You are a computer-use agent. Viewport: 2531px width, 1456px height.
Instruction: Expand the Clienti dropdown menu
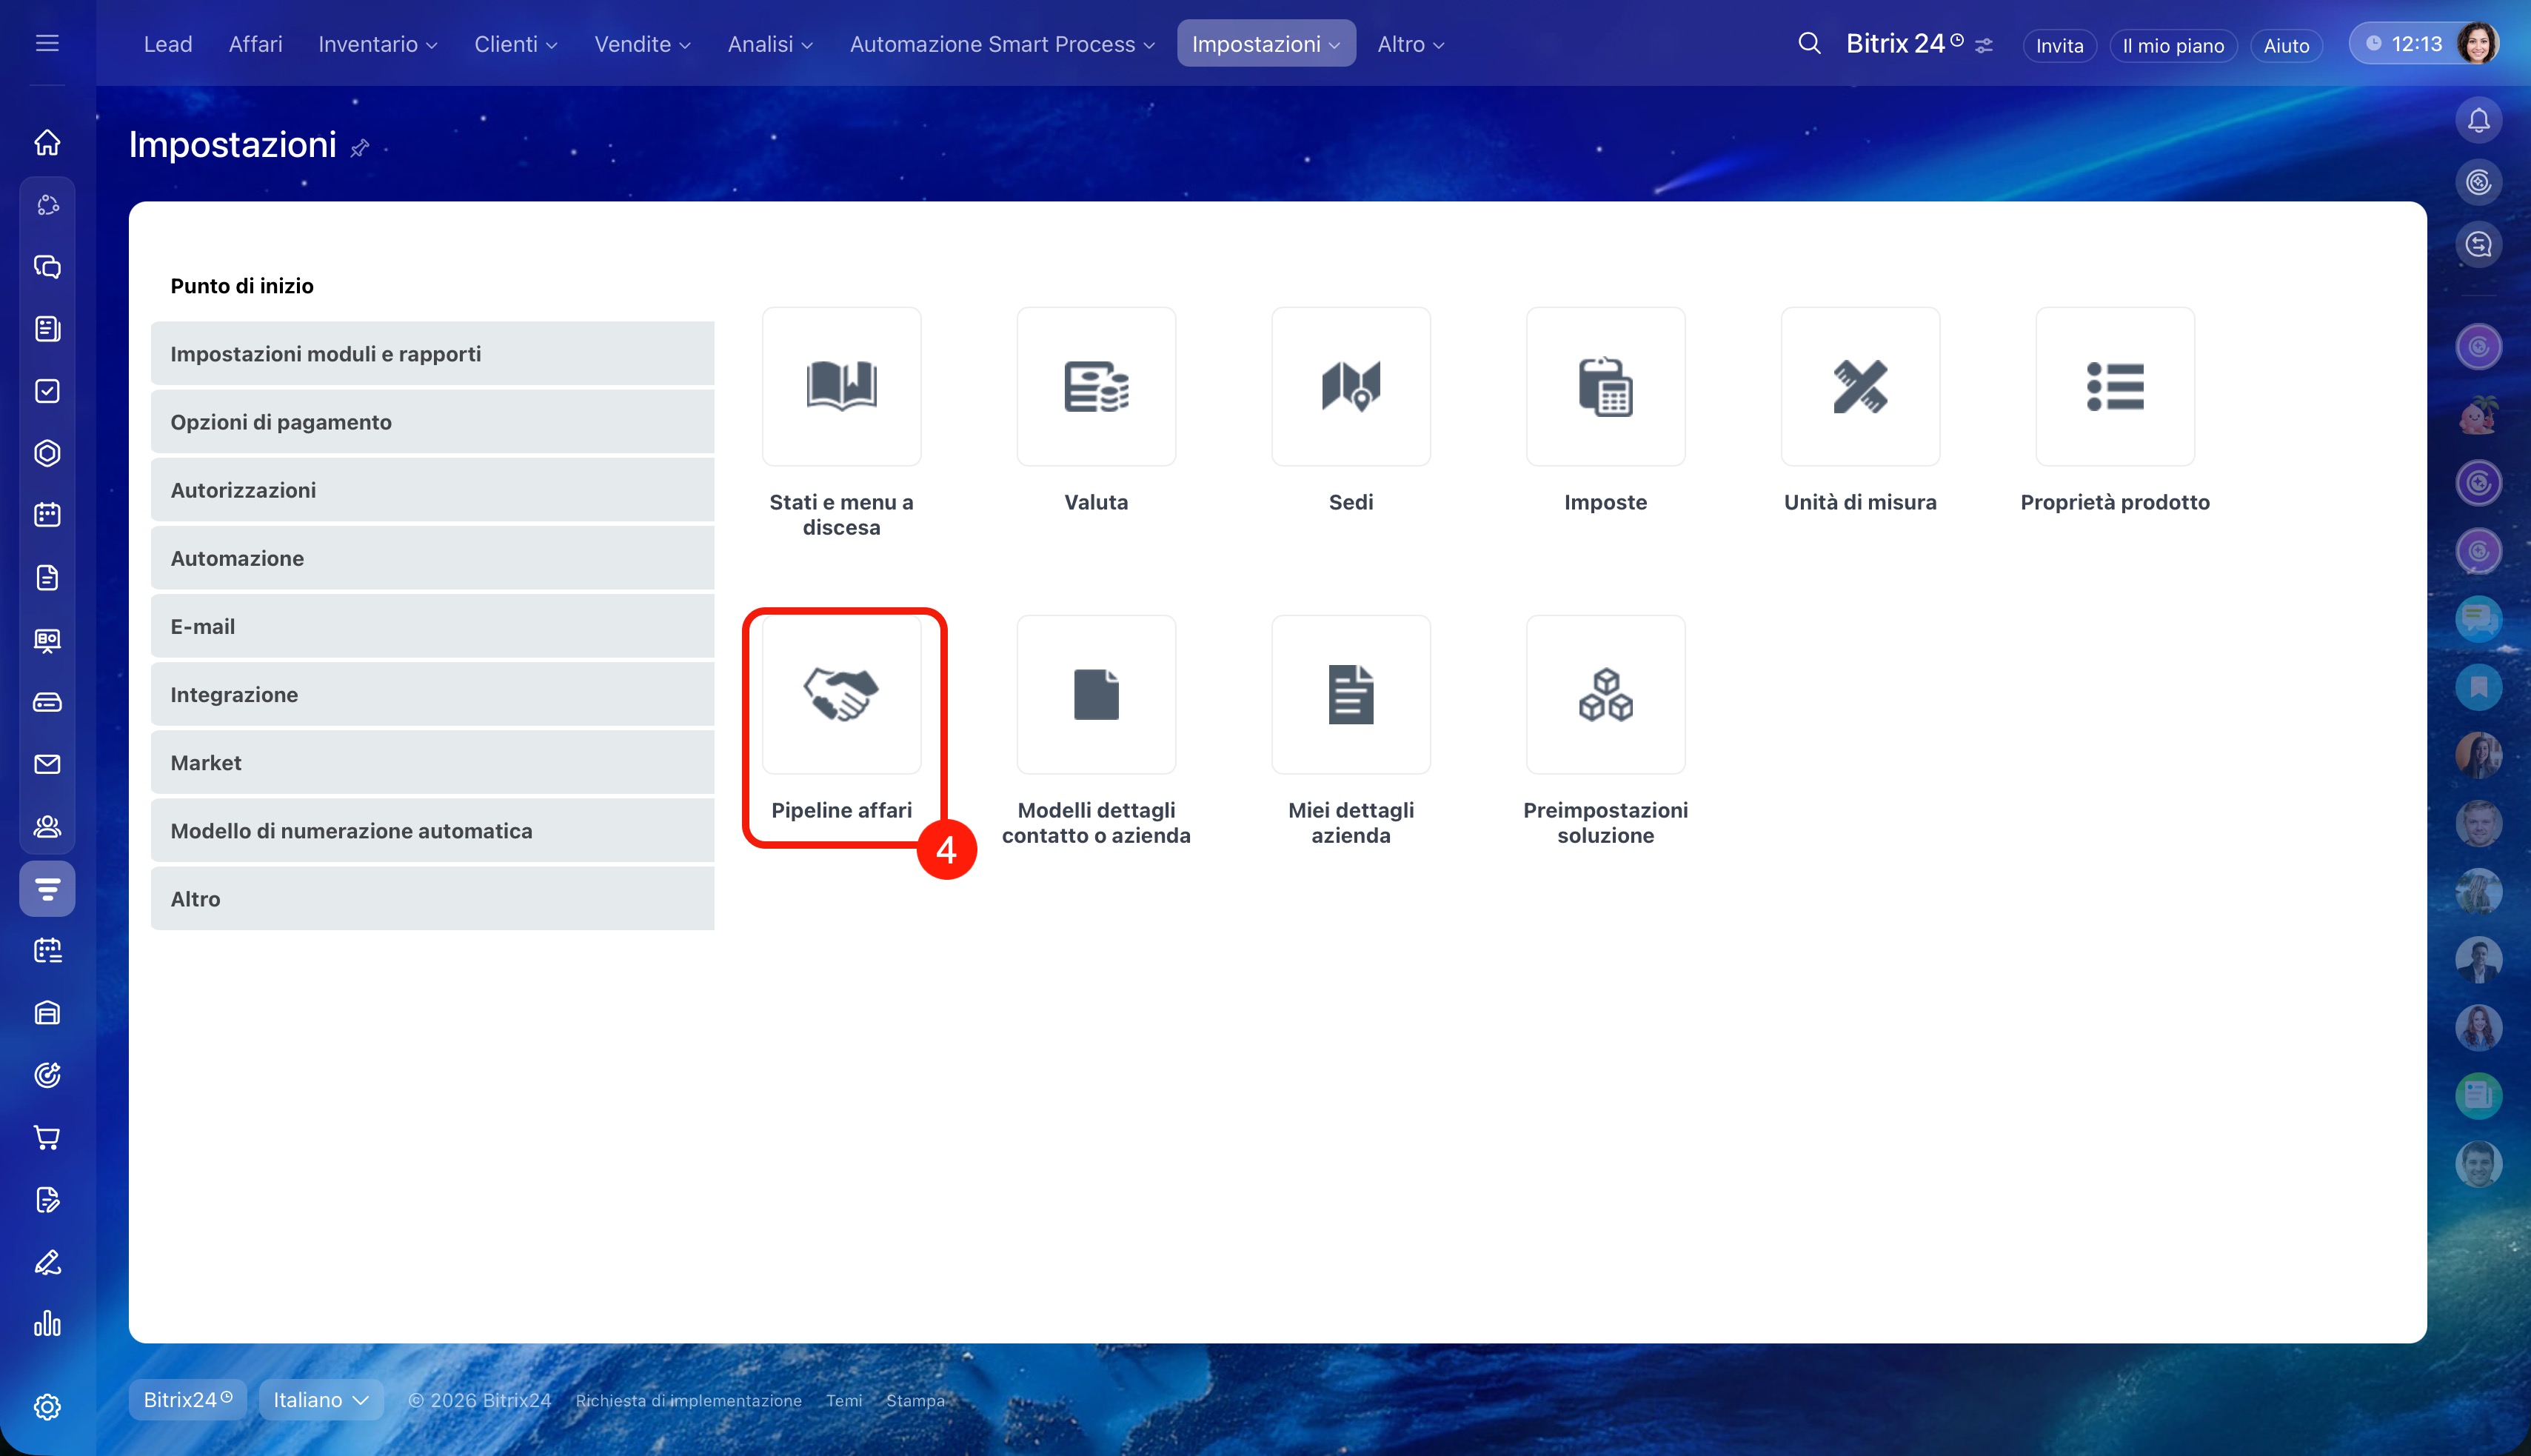(x=515, y=44)
